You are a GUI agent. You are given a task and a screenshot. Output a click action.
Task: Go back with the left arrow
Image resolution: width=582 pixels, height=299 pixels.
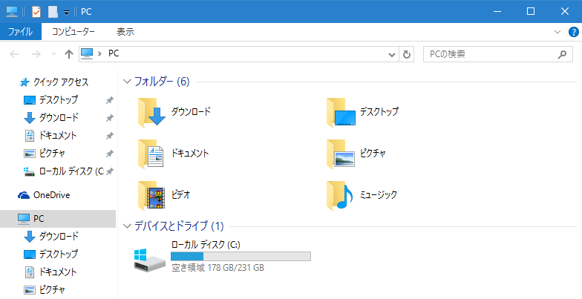click(14, 54)
